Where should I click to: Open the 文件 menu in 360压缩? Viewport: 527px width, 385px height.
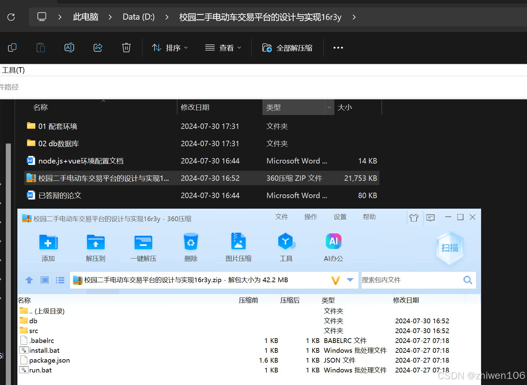[282, 217]
